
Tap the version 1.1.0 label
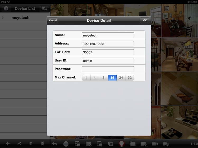coord(194,144)
